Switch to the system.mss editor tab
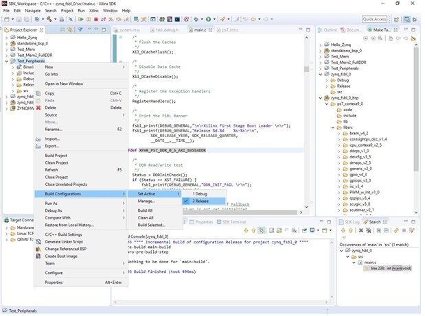Image resolution: width=425 pixels, height=316 pixels. pos(128,30)
